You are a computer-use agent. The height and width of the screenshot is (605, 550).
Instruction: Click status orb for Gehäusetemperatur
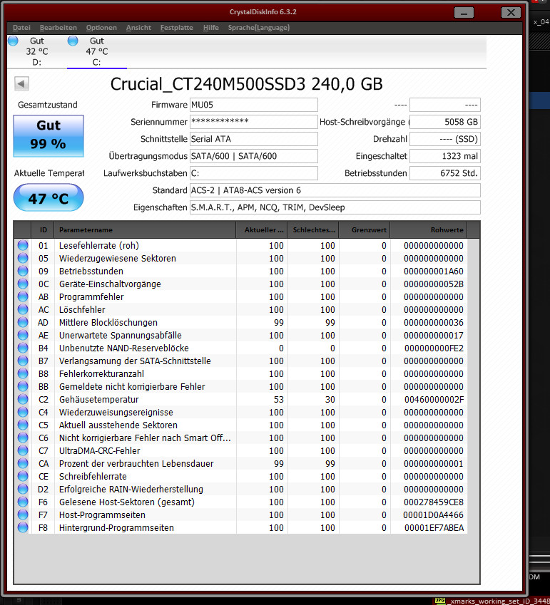(x=23, y=399)
